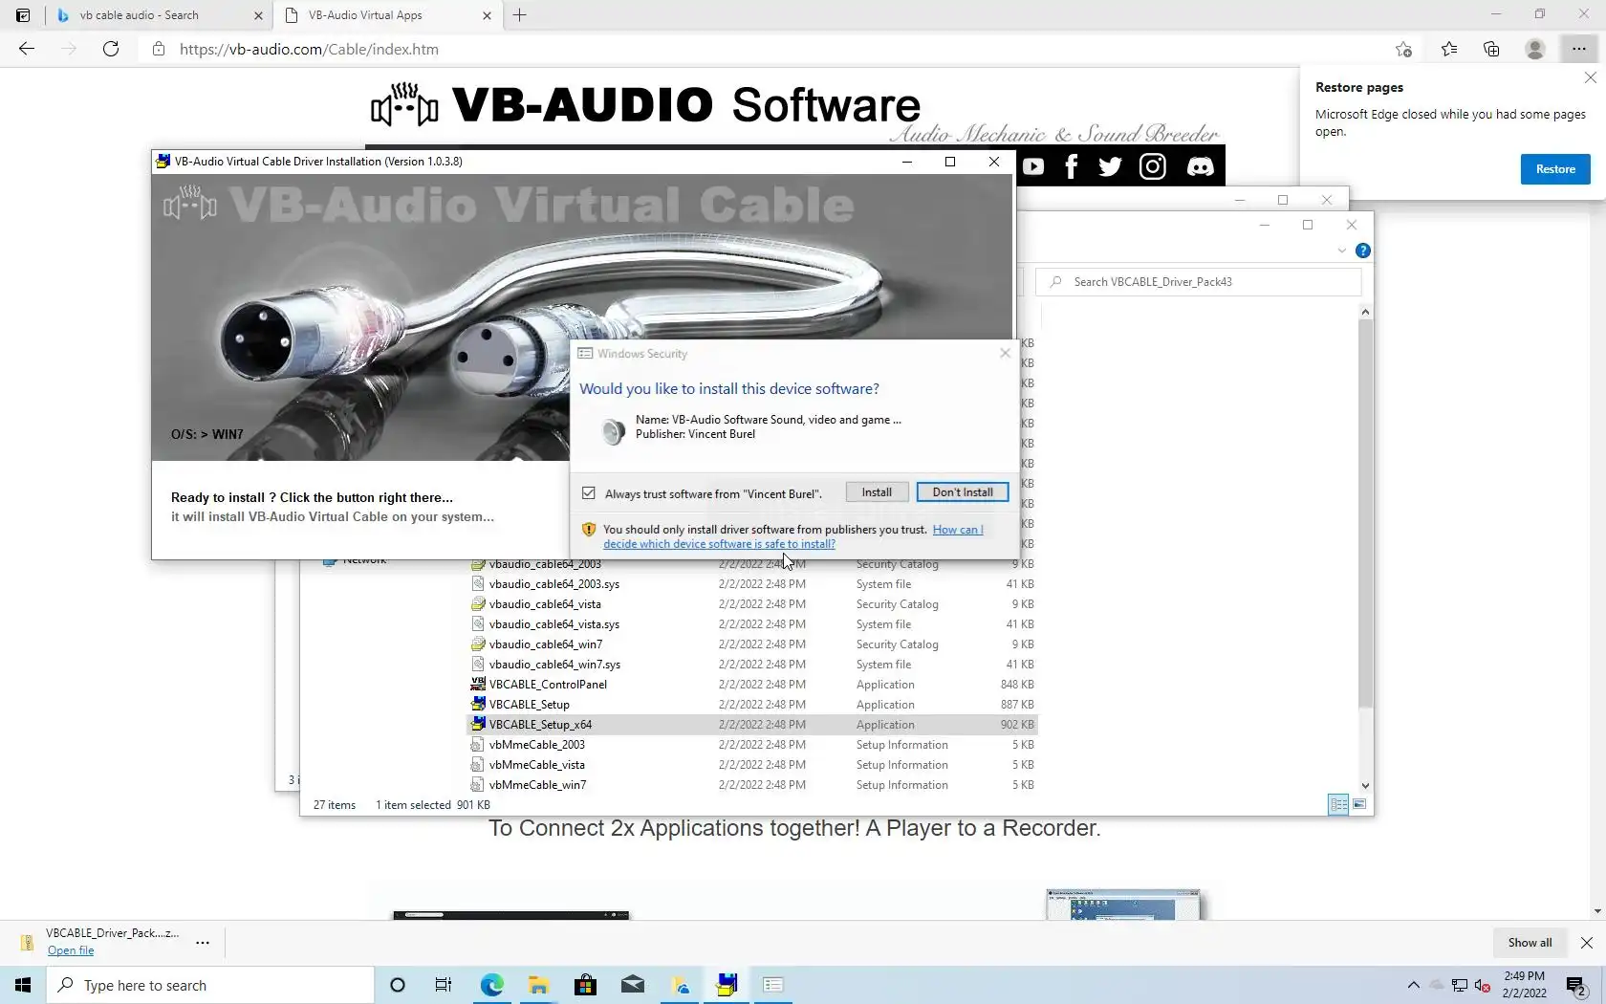Select the Windows Security dialog taskbar icon
The height and width of the screenshot is (1004, 1606).
point(773,985)
